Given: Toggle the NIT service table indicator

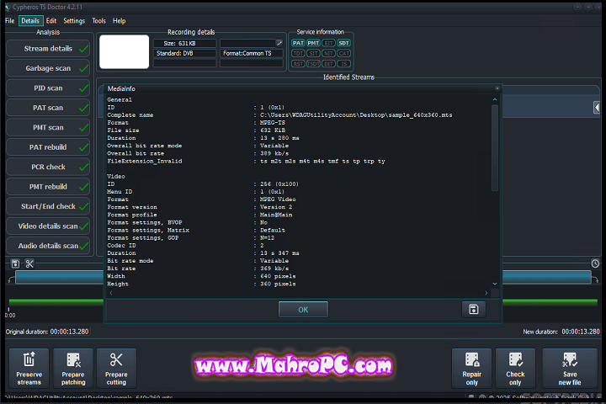Looking at the screenshot, I should [328, 53].
